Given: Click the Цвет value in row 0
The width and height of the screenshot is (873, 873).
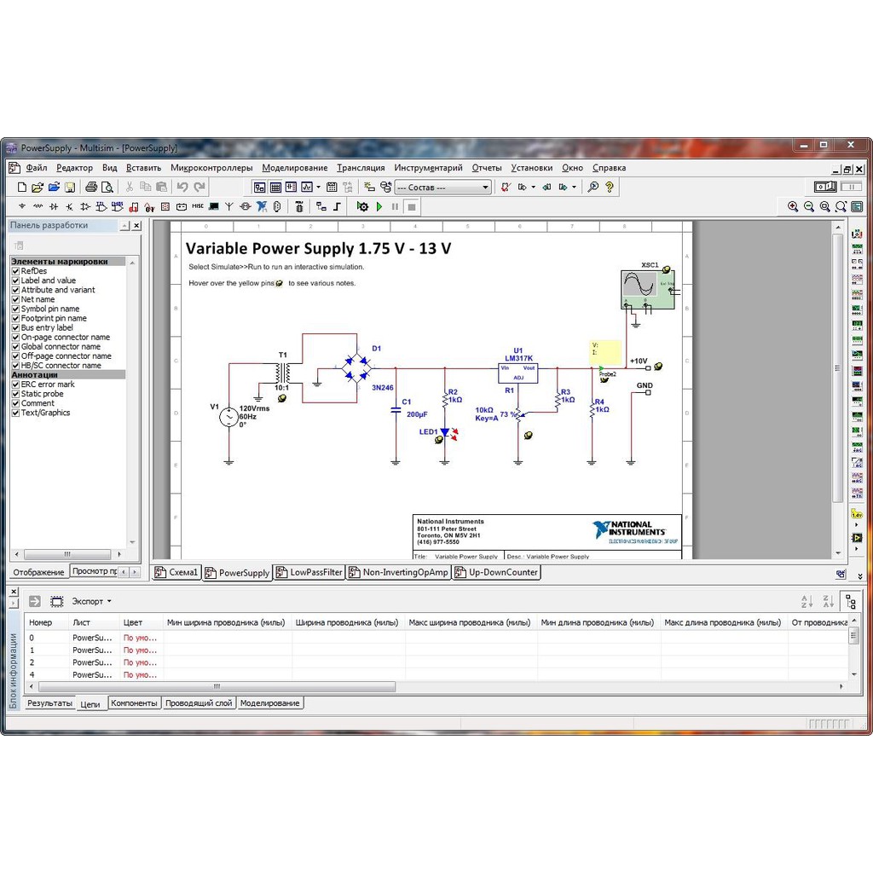Looking at the screenshot, I should pyautogui.click(x=140, y=638).
